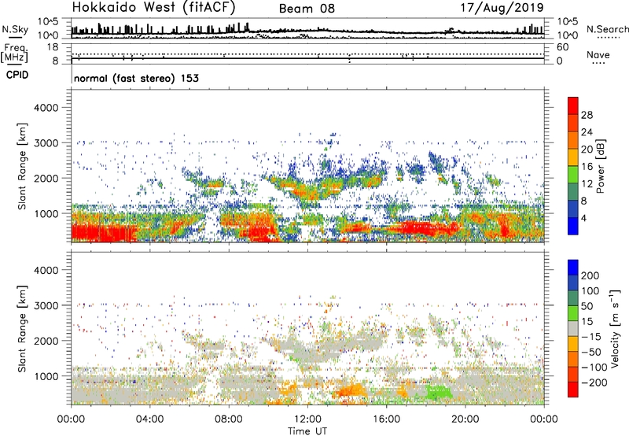The width and height of the screenshot is (629, 436).
Task: Click the red bottom of the velocity color bar
Action: (573, 390)
